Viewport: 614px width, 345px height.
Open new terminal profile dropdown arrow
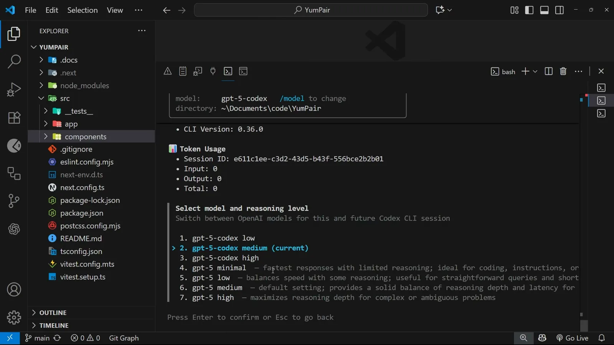click(535, 71)
